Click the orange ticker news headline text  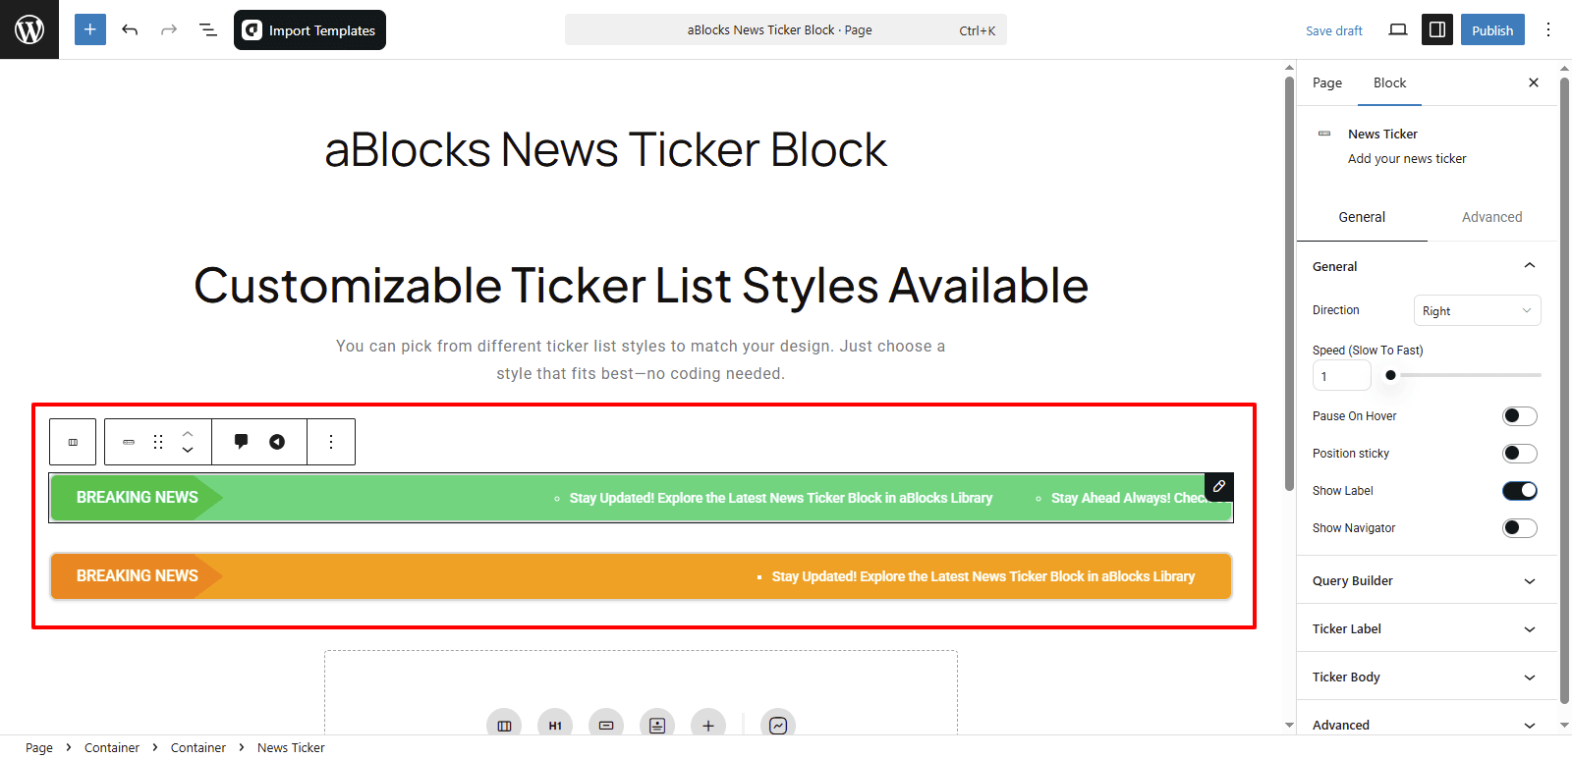point(983,576)
